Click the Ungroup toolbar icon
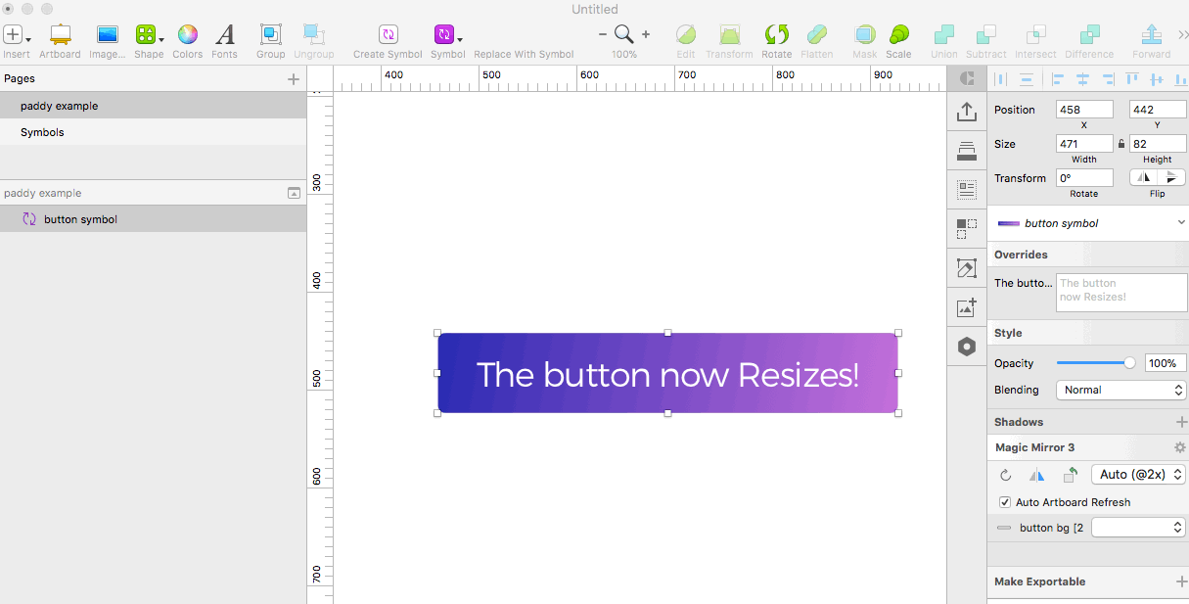This screenshot has width=1189, height=604. pyautogui.click(x=314, y=35)
